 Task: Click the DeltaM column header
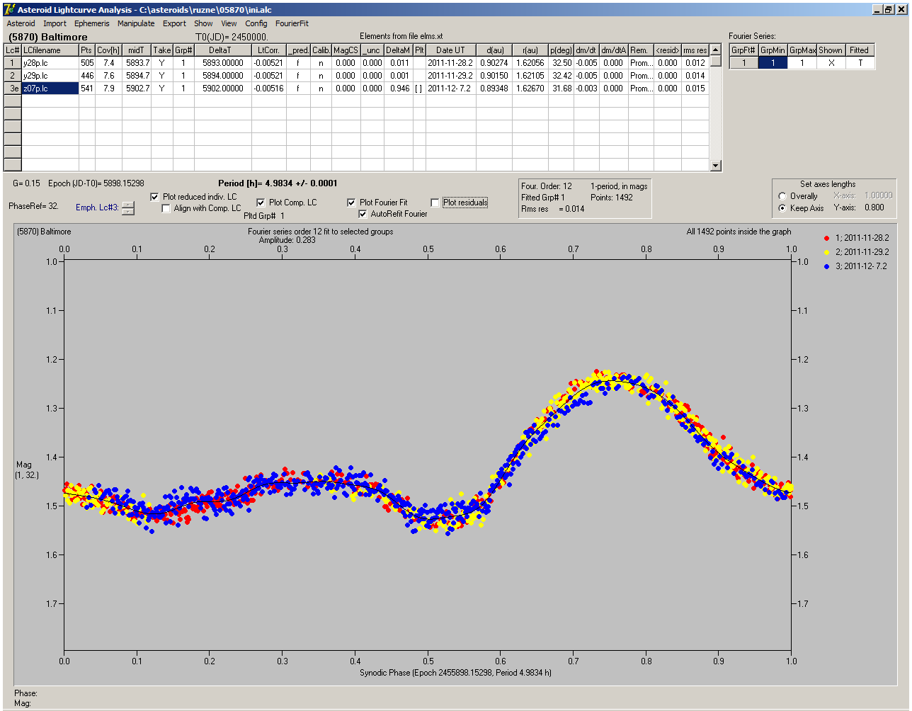pyautogui.click(x=399, y=50)
